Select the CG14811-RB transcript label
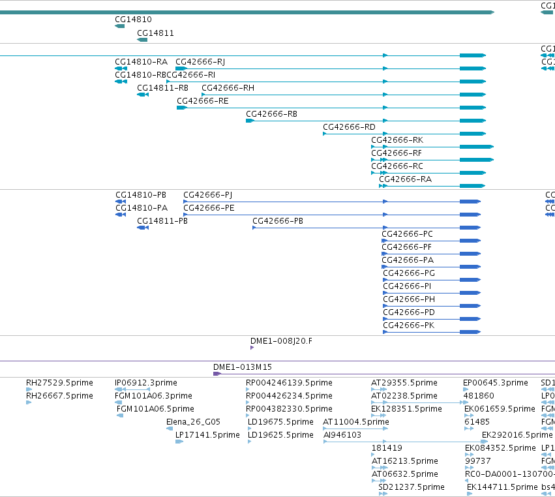 [163, 88]
